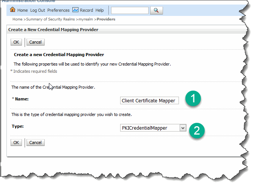Click 'Name:' field label
The width and height of the screenshot is (257, 188).
coord(22,99)
